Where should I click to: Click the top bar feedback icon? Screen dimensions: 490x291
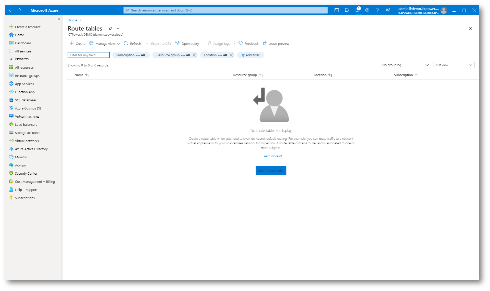[x=387, y=10]
